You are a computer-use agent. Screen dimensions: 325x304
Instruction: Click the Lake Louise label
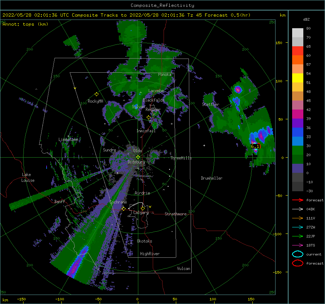28,177
